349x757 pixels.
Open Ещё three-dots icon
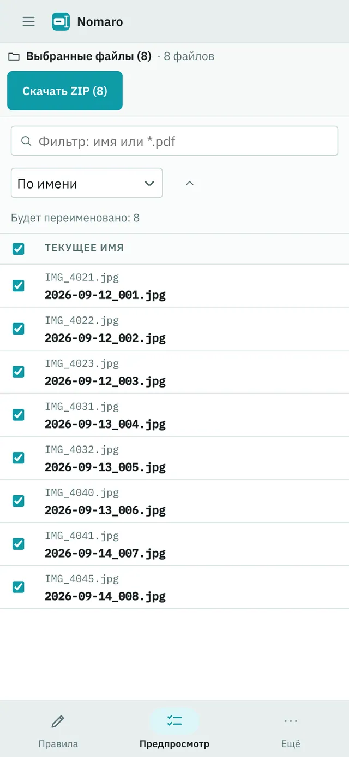pos(291,721)
